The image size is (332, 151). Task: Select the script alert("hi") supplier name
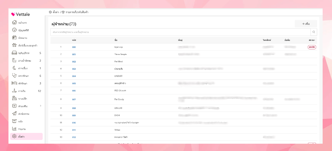[x=127, y=123]
